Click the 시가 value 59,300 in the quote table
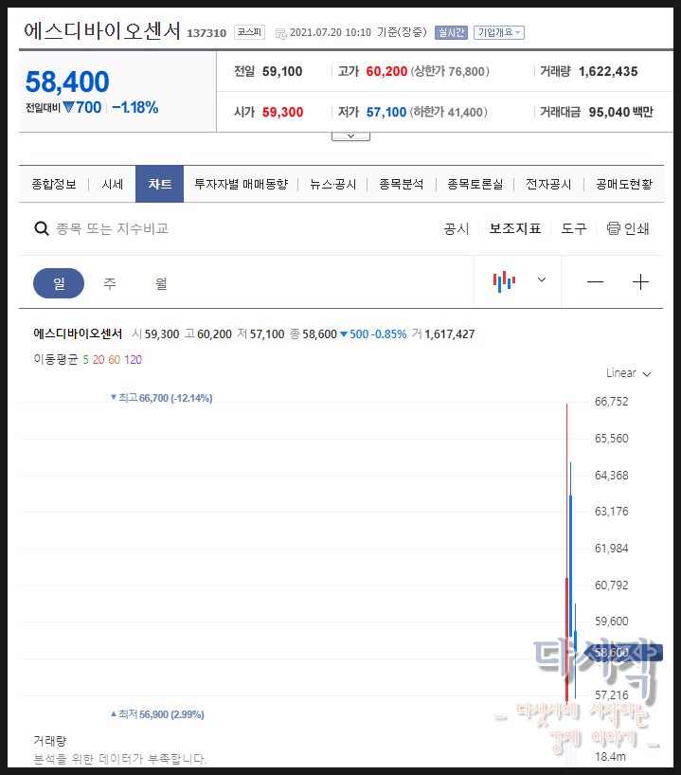 282,112
